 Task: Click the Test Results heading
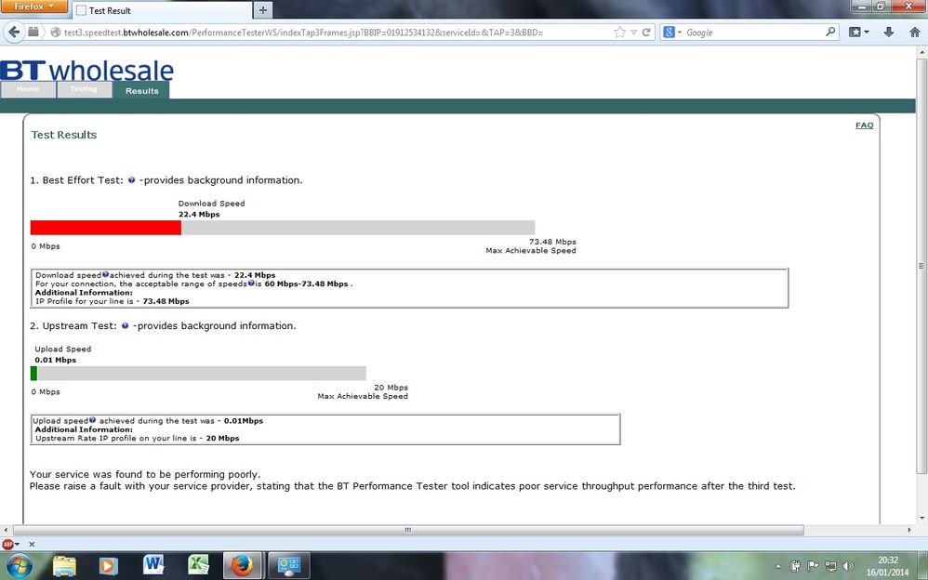pyautogui.click(x=64, y=135)
